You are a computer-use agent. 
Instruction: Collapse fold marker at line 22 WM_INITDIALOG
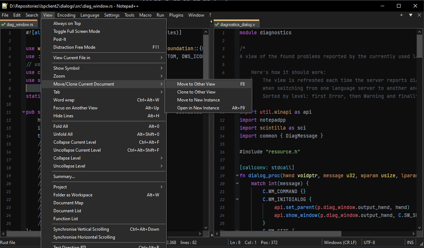pos(237,199)
